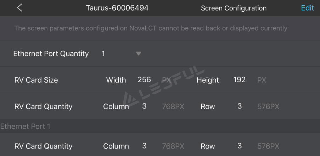Click the Ethernet Port Quantity label
This screenshot has height=156, width=320.
click(51, 54)
